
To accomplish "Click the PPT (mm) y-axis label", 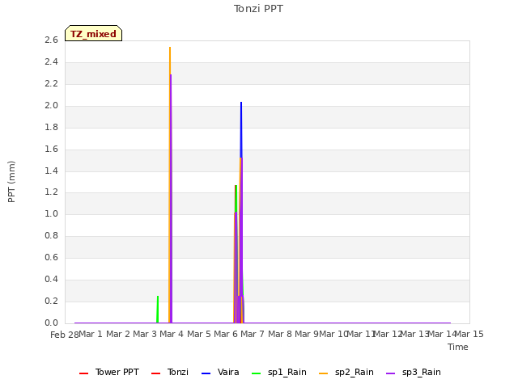I will [x=11, y=182].
